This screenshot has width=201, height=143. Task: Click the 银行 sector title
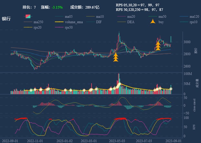[x=6, y=19]
